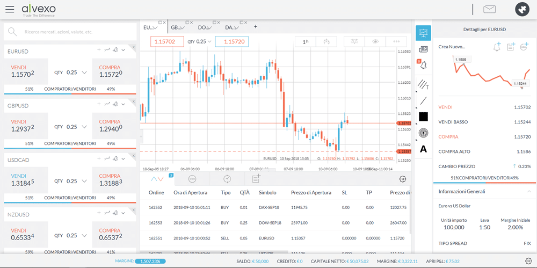Open the pending orders tab

pyautogui.click(x=192, y=178)
